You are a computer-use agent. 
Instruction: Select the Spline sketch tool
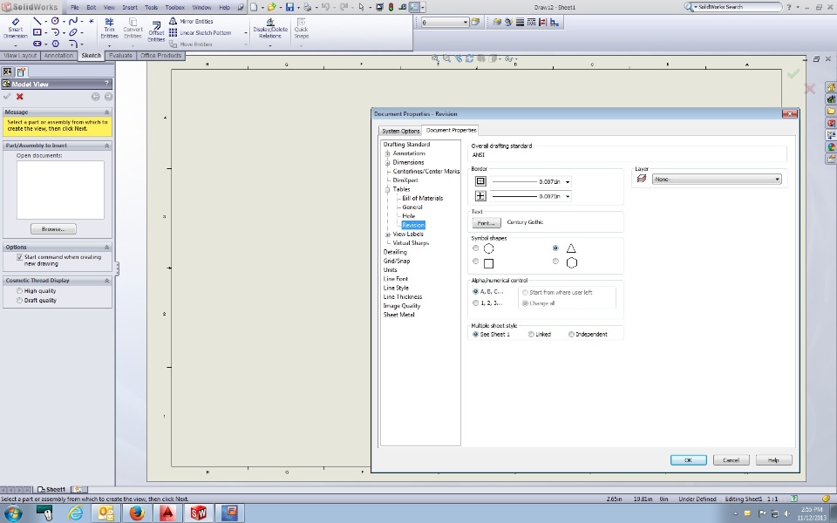pyautogui.click(x=73, y=21)
